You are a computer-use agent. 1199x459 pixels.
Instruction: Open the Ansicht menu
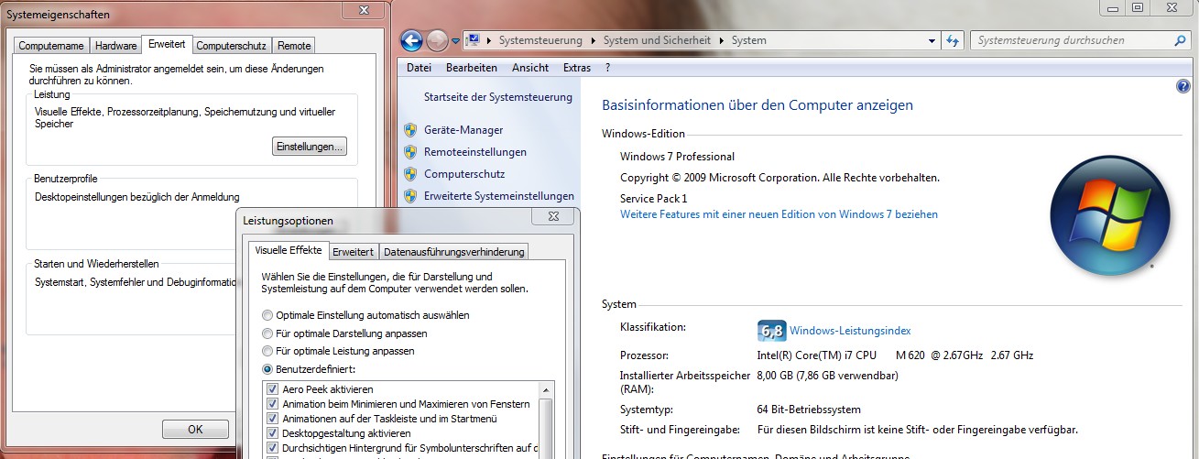[x=530, y=68]
